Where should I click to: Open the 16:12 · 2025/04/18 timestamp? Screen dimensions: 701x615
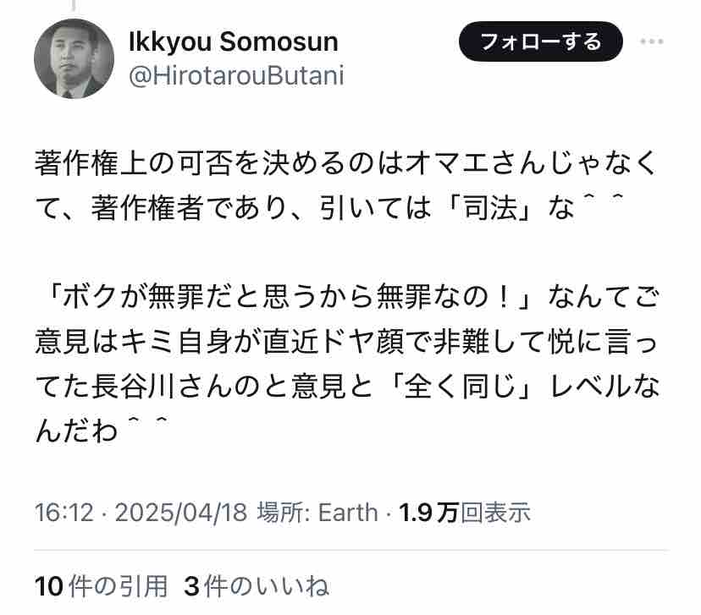coord(141,512)
